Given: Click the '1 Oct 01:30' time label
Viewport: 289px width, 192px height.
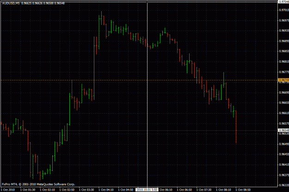Looking at the screenshot, I should click(28, 190).
